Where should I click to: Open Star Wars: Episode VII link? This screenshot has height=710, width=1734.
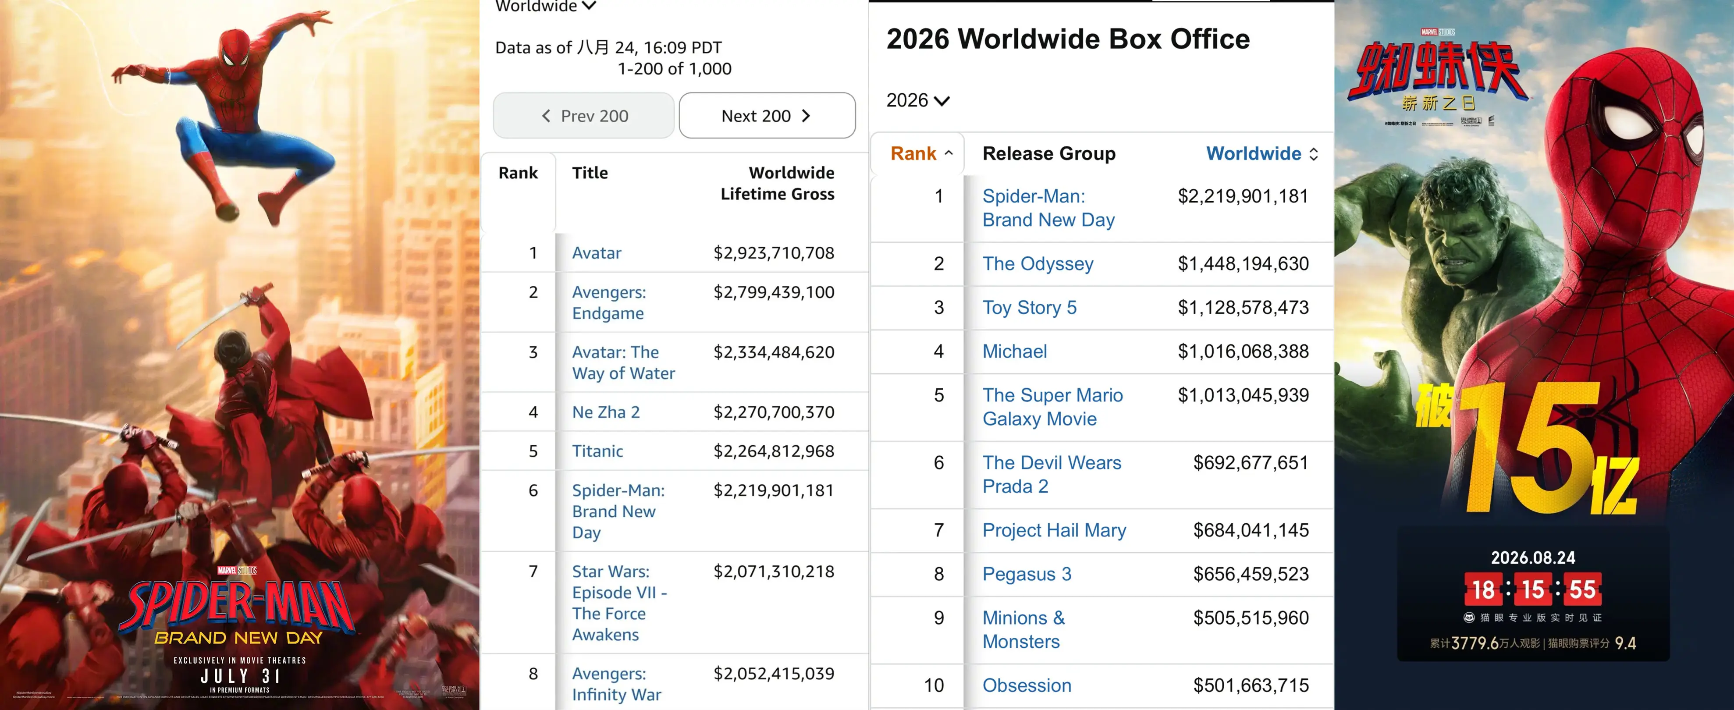pyautogui.click(x=619, y=603)
